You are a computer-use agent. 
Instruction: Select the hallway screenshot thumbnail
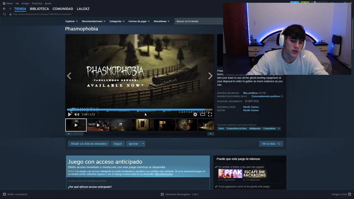click(x=142, y=125)
